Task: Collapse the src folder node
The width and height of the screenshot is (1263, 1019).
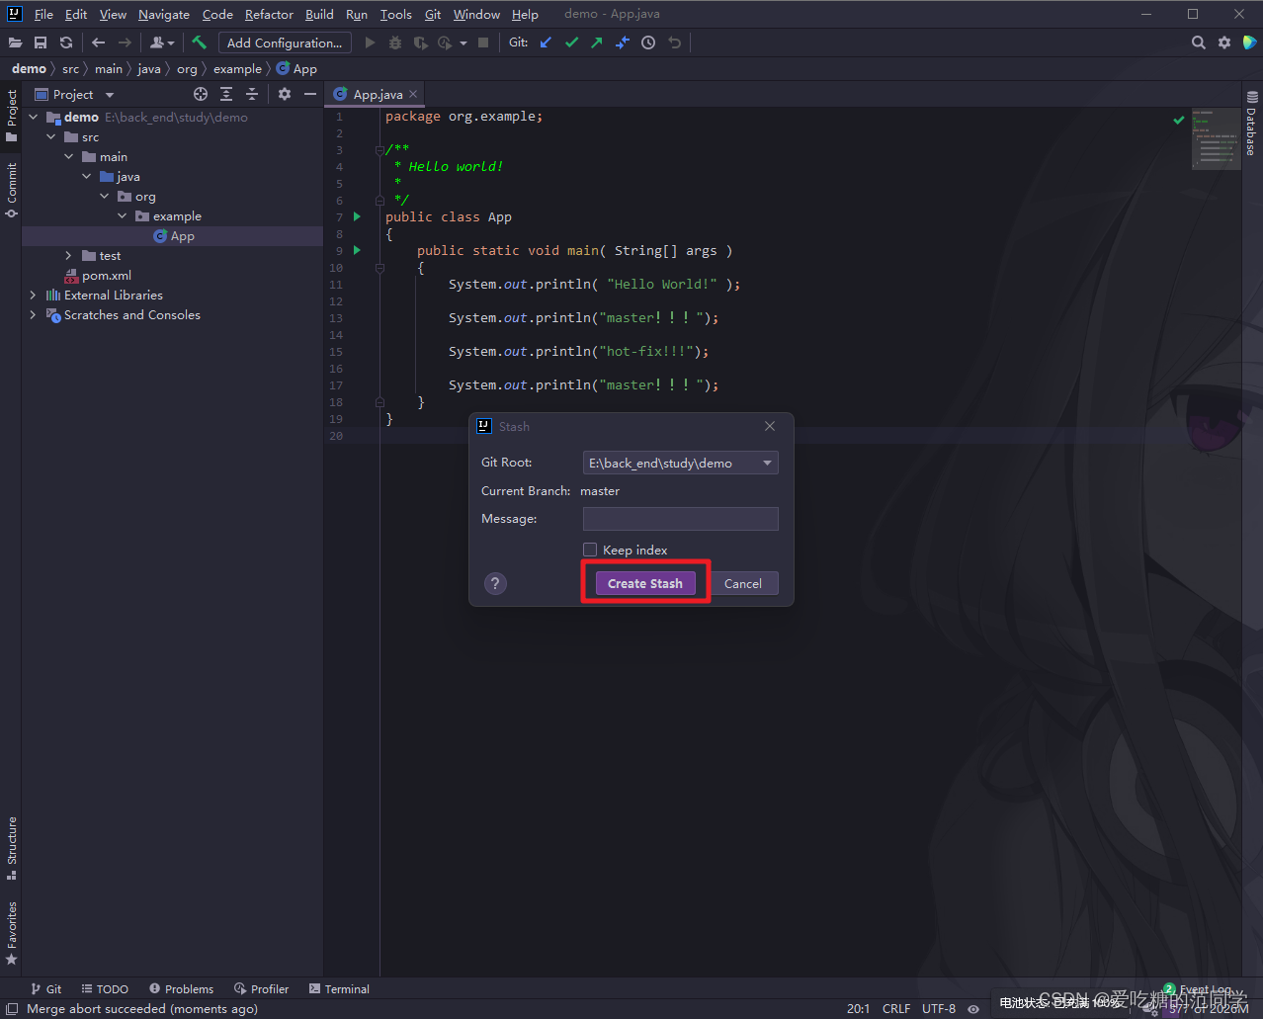Action: [x=51, y=136]
